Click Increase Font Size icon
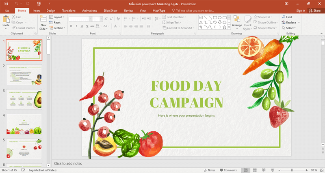This screenshot has height=173, width=325. click(106, 19)
